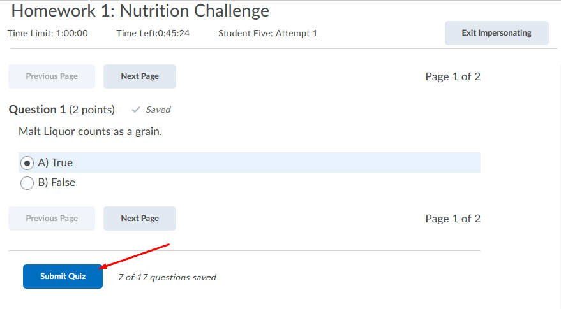This screenshot has height=309, width=561.
Task: Click the bottom Page 1 of 2 indicator
Action: coord(453,219)
